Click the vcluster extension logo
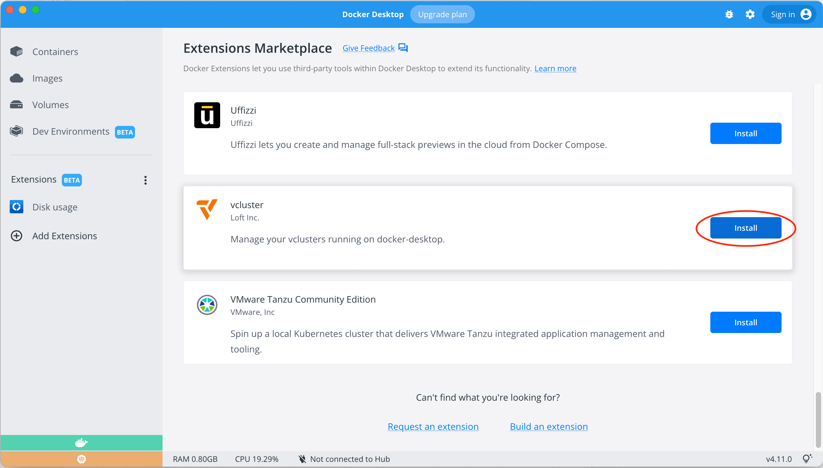The height and width of the screenshot is (468, 823). point(207,210)
